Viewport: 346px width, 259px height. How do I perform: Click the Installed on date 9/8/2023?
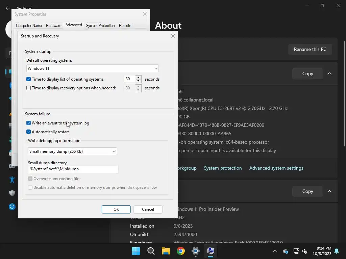183,226
